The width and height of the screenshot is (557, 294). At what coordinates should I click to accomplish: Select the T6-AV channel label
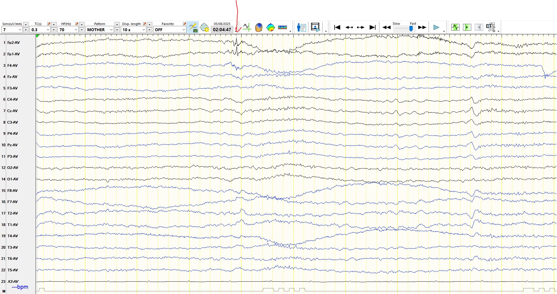point(12,259)
